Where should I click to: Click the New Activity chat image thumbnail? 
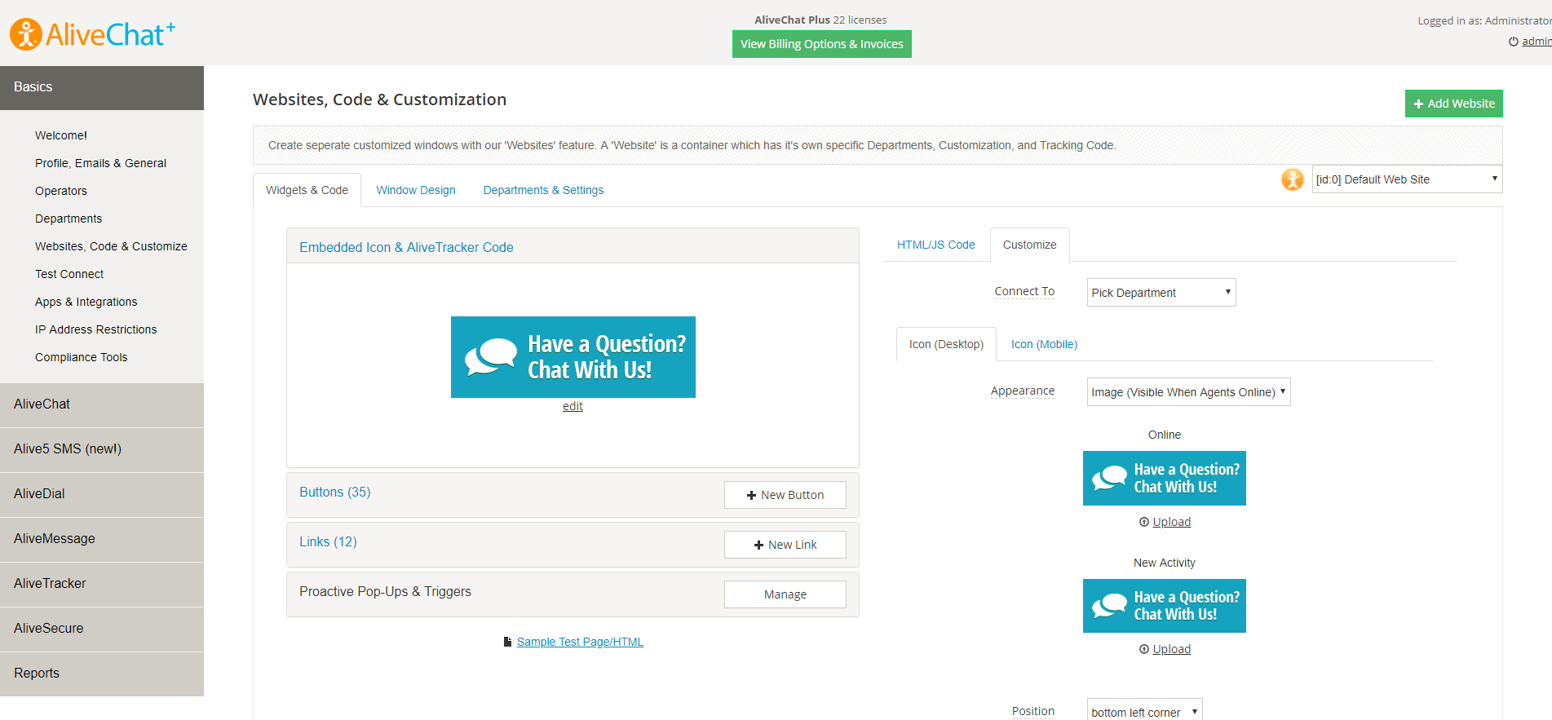1165,606
